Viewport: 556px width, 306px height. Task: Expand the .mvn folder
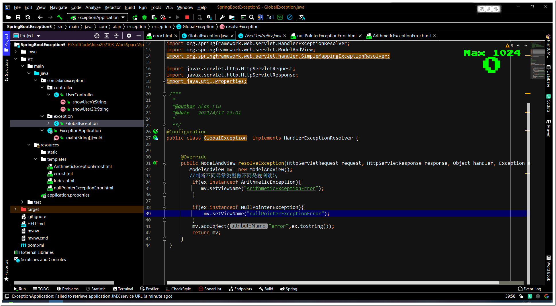pyautogui.click(x=16, y=52)
